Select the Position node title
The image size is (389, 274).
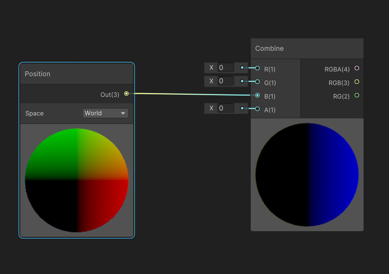38,74
